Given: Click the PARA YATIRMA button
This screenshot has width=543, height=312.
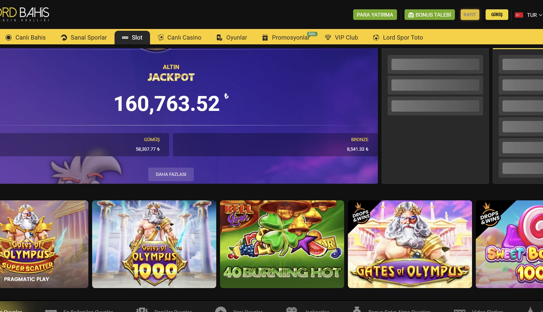Looking at the screenshot, I should pos(375,15).
